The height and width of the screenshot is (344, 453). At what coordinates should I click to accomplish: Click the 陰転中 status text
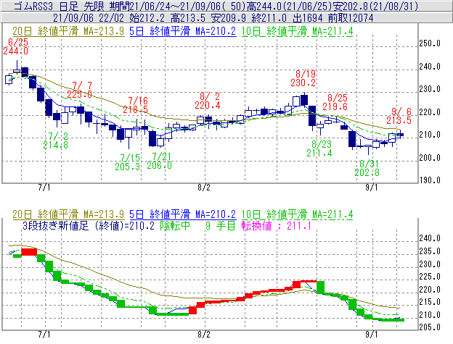pyautogui.click(x=175, y=225)
